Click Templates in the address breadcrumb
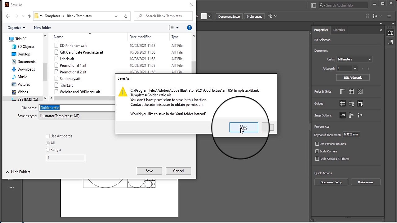Screen dimensions: 397x223 52,16
